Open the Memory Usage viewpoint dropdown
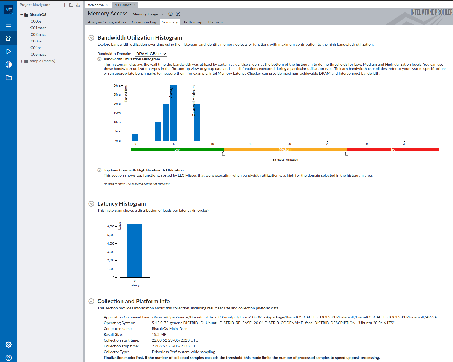 (162, 14)
